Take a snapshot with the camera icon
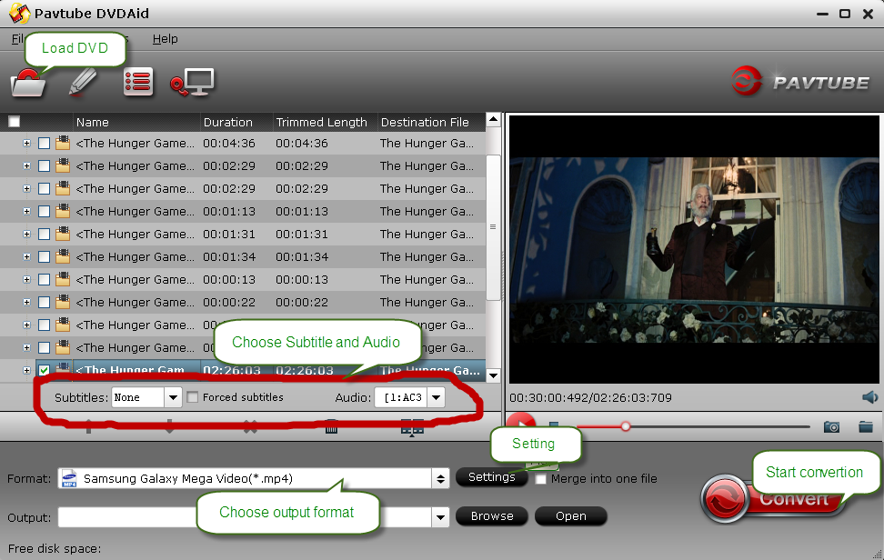The image size is (884, 560). coord(831,427)
